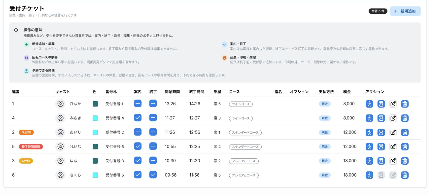Click the info icon beside 操作の意味
This screenshot has width=429, height=195.
click(16, 30)
